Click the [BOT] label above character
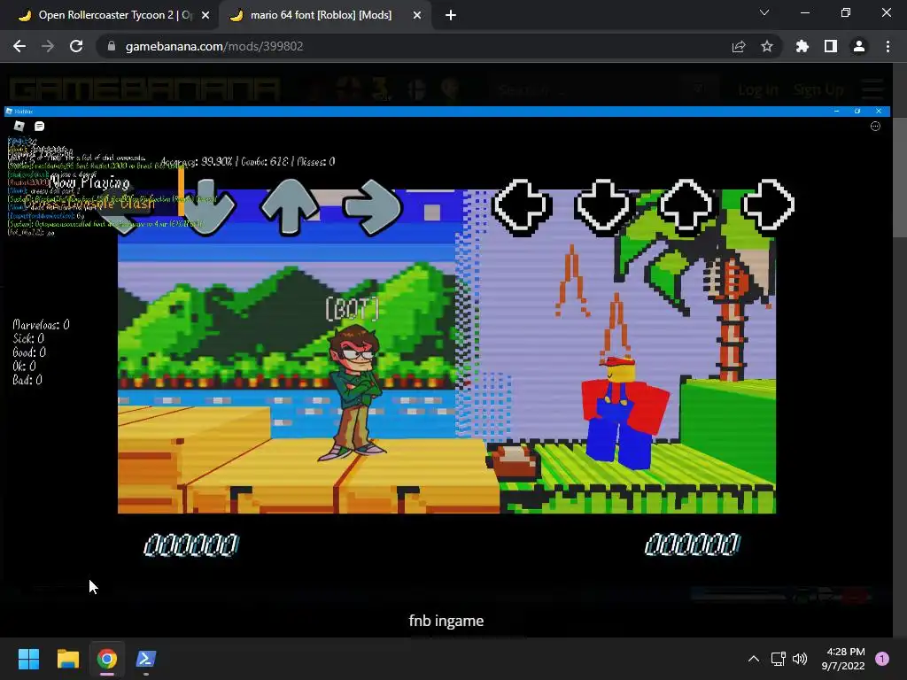 tap(353, 309)
